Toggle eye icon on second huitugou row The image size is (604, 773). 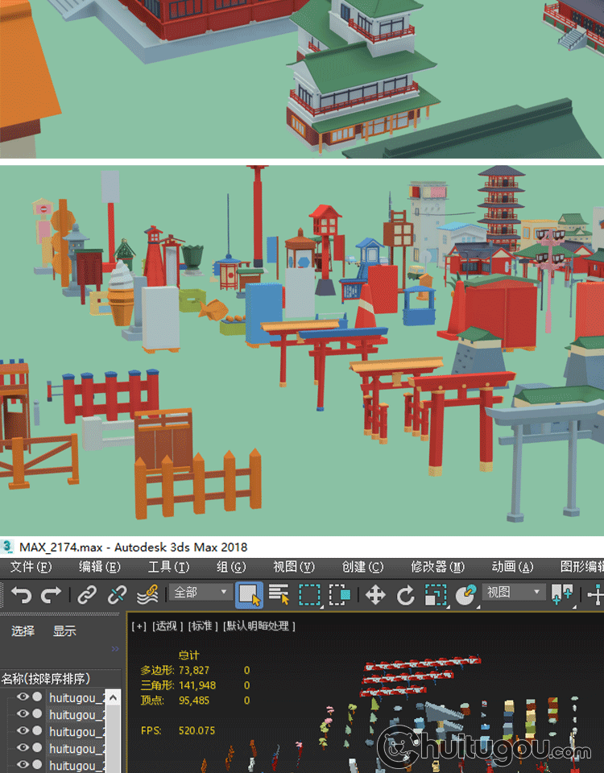coord(23,714)
